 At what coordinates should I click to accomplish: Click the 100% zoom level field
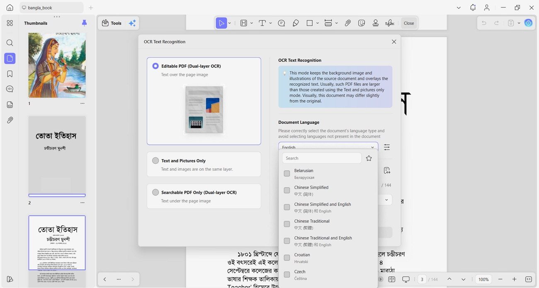click(x=483, y=279)
